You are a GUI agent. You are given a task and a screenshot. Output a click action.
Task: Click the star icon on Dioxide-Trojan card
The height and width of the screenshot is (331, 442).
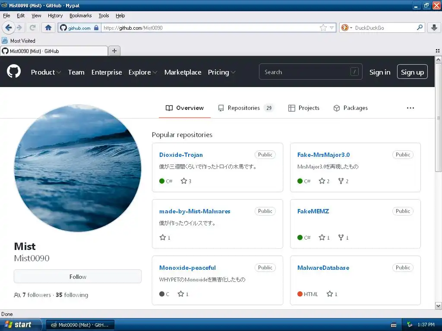pos(184,181)
